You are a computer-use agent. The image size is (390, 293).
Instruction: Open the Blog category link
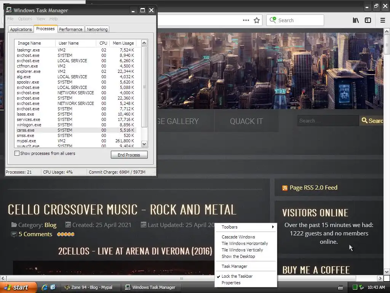point(51,225)
